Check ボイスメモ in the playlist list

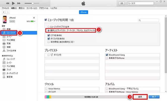coord(49,55)
